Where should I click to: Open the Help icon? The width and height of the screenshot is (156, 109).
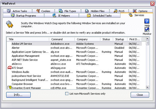tap(147, 21)
